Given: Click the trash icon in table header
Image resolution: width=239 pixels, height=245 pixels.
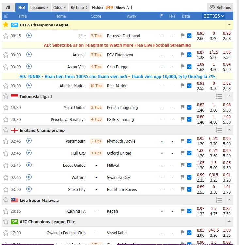Looking at the screenshot, I should (6, 16).
